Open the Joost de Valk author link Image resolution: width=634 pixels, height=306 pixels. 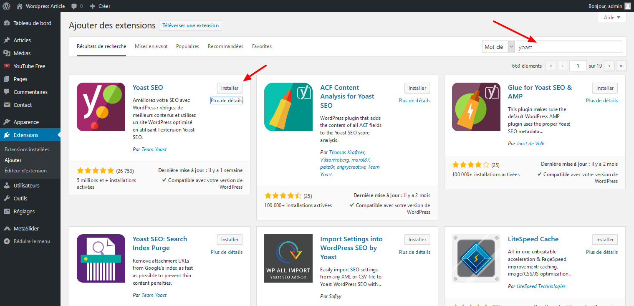(x=530, y=143)
